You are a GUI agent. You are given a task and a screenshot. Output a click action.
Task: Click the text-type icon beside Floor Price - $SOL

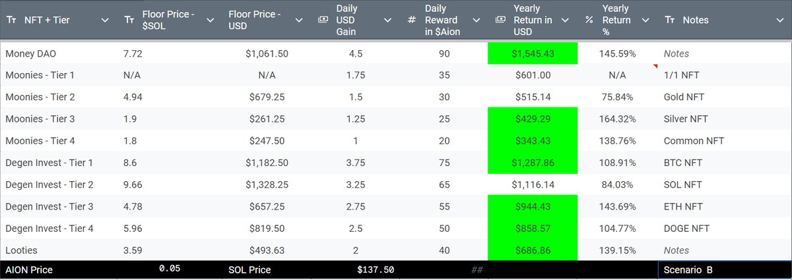(x=129, y=20)
